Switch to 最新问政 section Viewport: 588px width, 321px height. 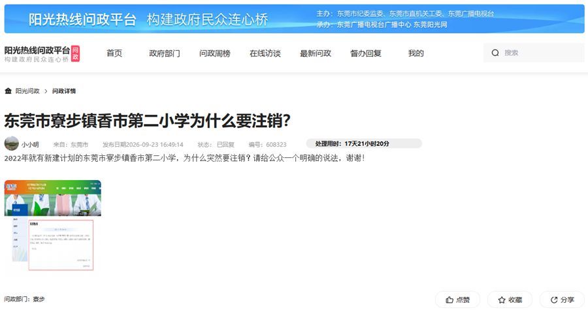(316, 53)
